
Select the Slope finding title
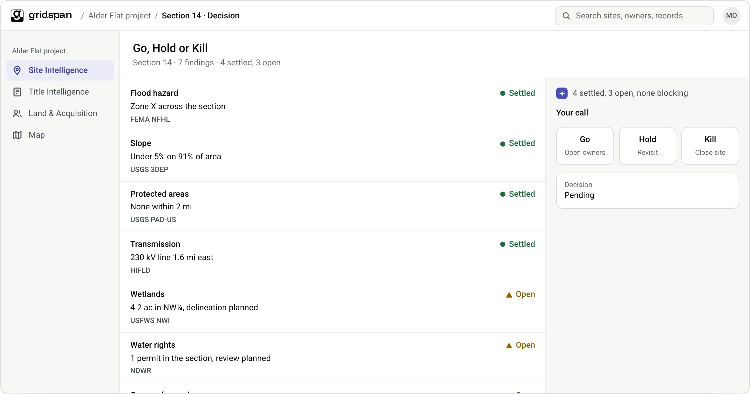(x=141, y=143)
